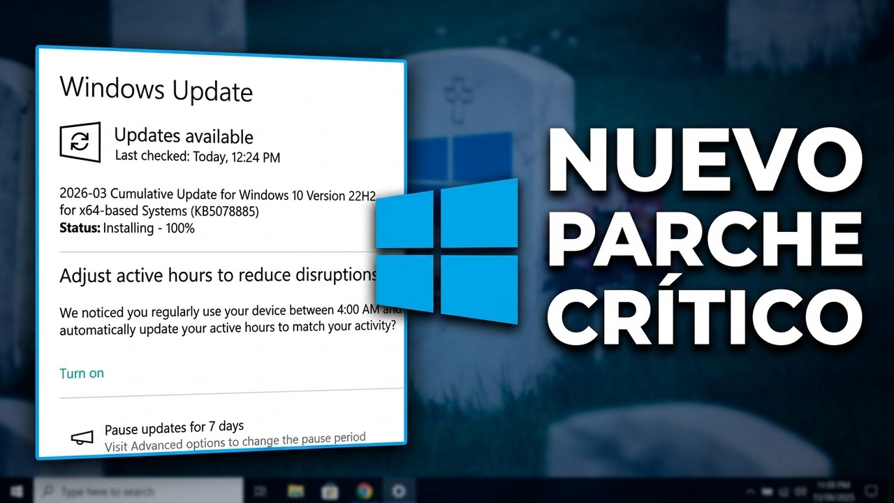Click the taskbar clock and date
The image size is (894, 503).
click(x=834, y=491)
